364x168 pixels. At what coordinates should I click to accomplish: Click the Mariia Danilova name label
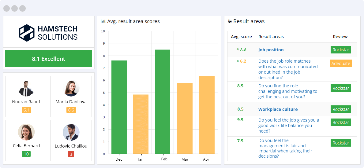(71, 102)
